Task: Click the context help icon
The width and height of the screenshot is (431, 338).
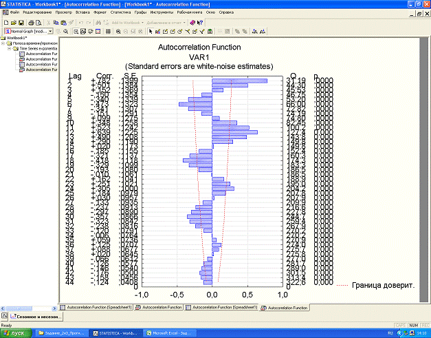Action: click(x=200, y=23)
